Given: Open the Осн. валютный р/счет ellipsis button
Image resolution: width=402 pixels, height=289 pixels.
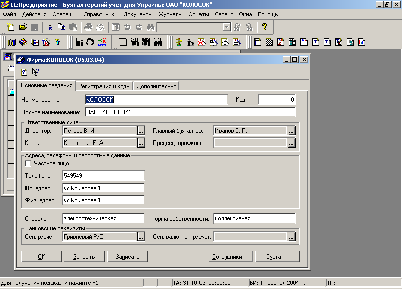Looking at the screenshot, I should coord(291,237).
